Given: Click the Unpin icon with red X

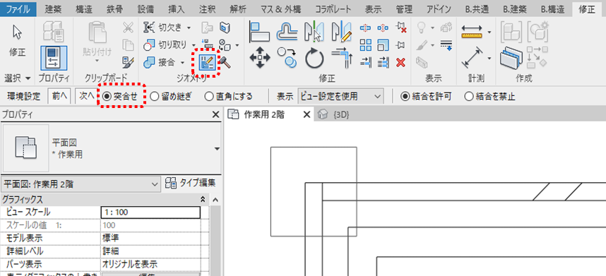Looking at the screenshot, I should pyautogui.click(x=400, y=28).
